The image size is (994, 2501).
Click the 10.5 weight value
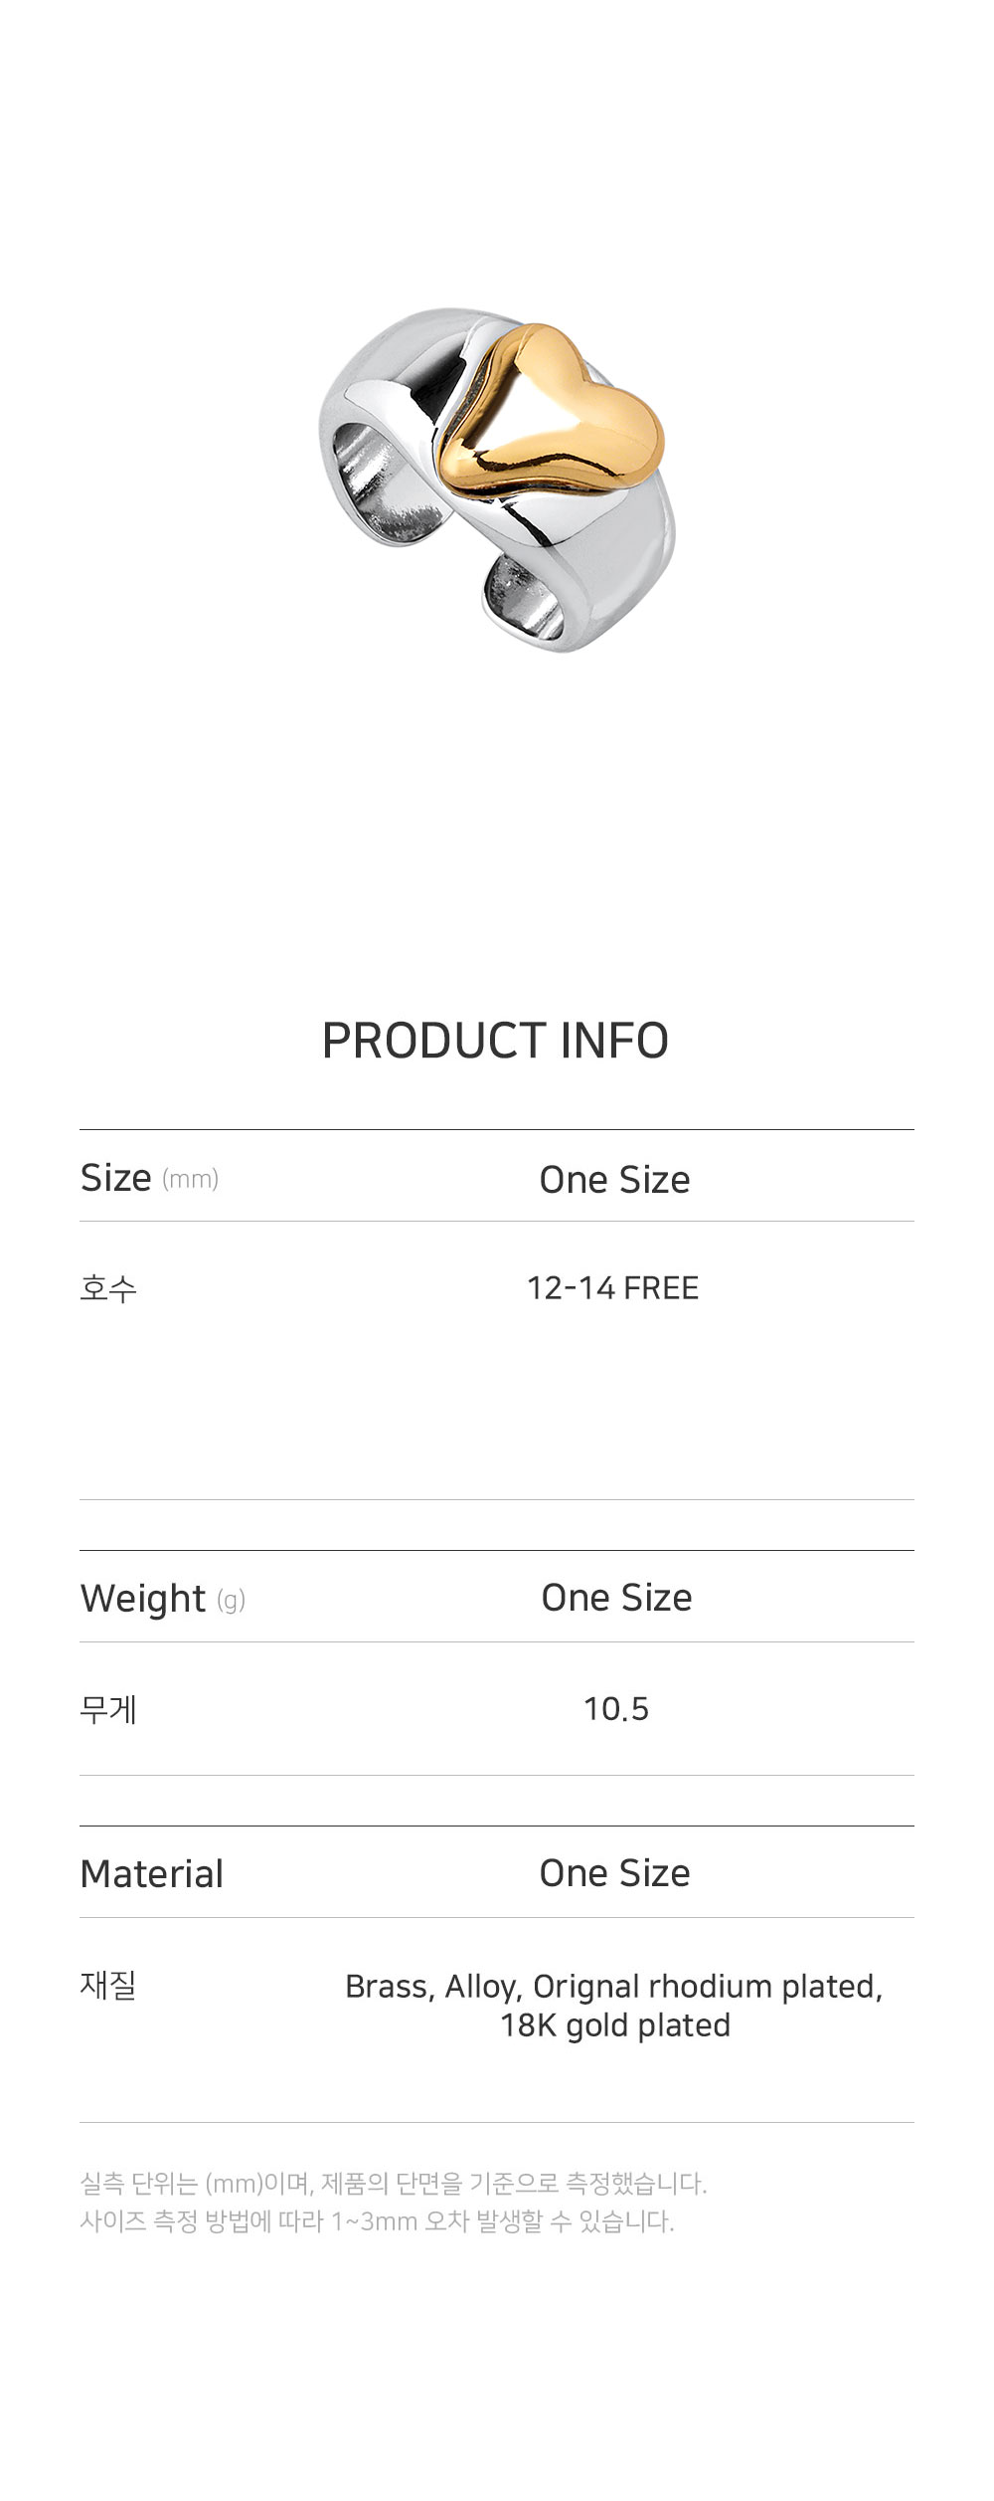pyautogui.click(x=615, y=1708)
